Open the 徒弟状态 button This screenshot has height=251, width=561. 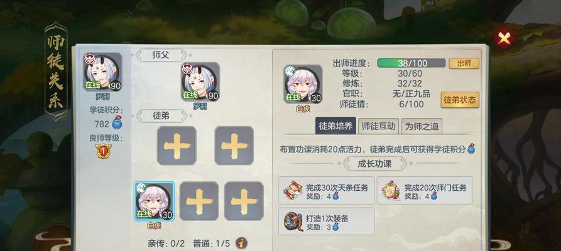[x=460, y=100]
